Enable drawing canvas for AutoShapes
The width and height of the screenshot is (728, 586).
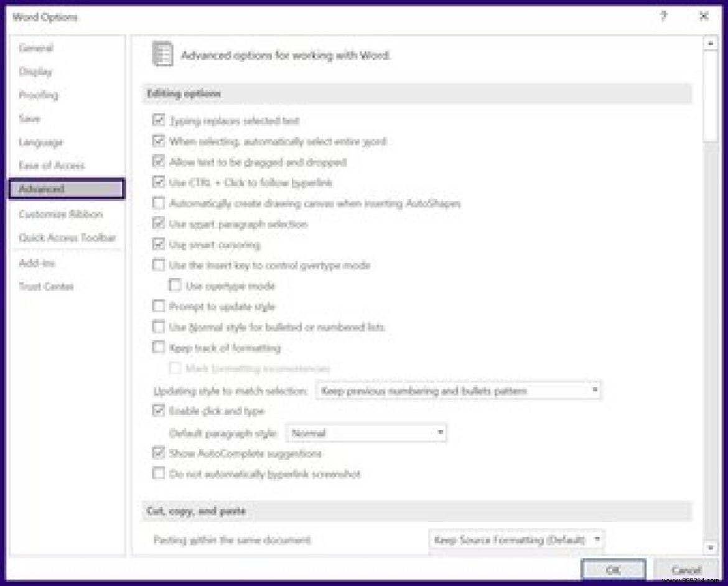coord(159,203)
